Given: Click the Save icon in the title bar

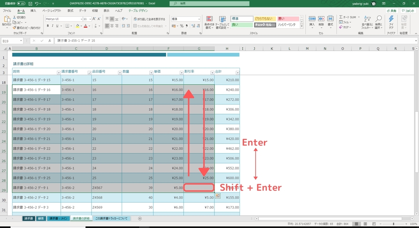Looking at the screenshot, I should click(x=30, y=3).
